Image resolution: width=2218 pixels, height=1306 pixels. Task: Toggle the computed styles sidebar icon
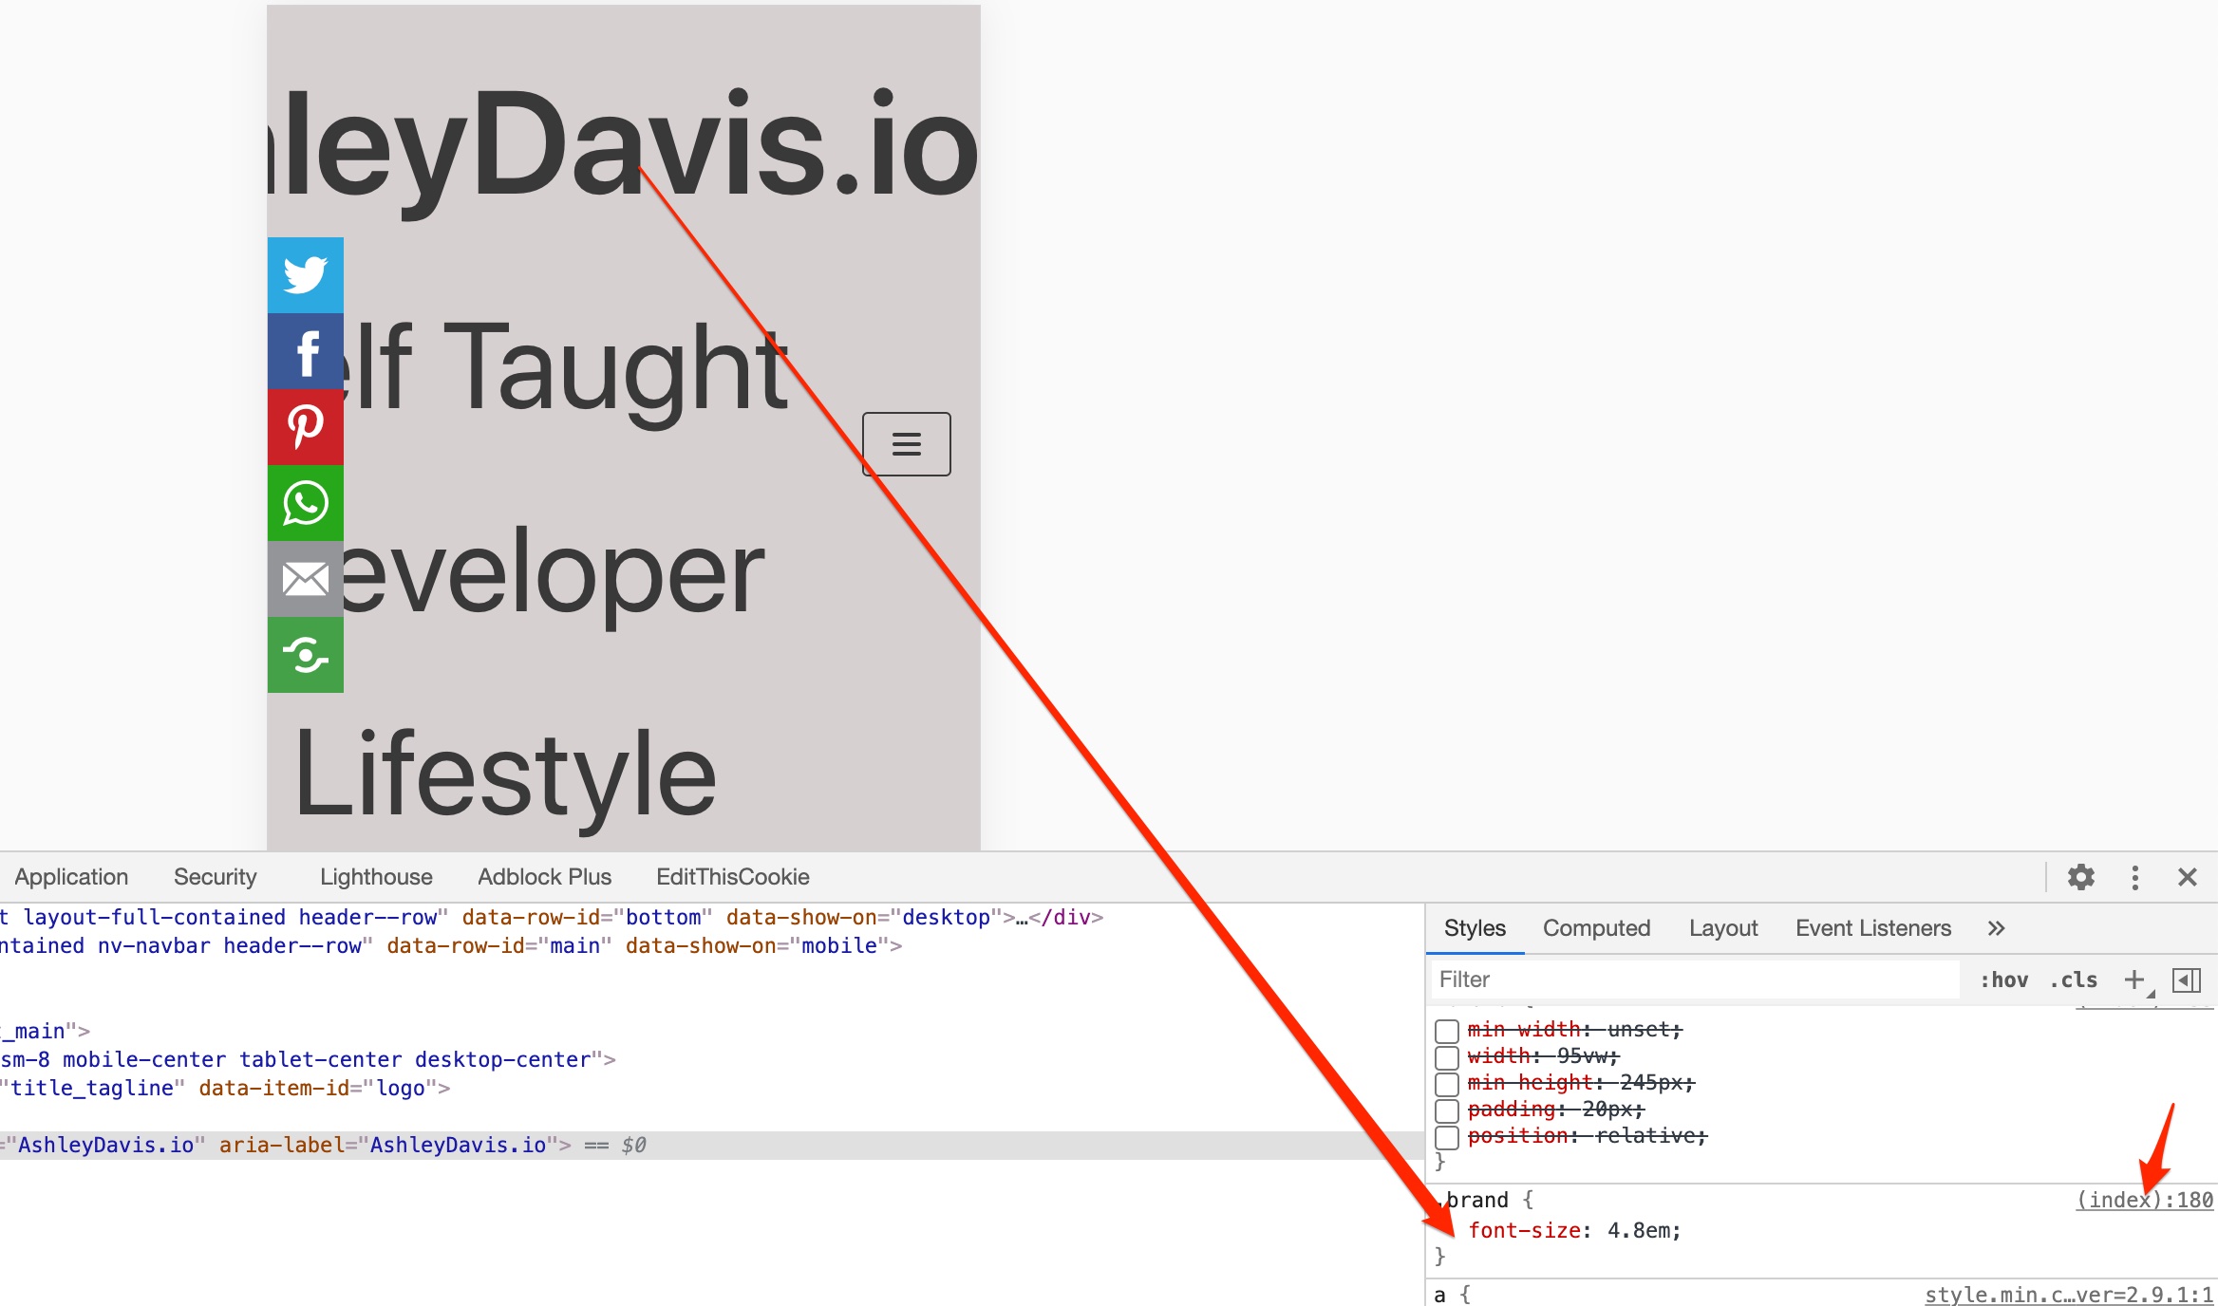(x=2187, y=979)
